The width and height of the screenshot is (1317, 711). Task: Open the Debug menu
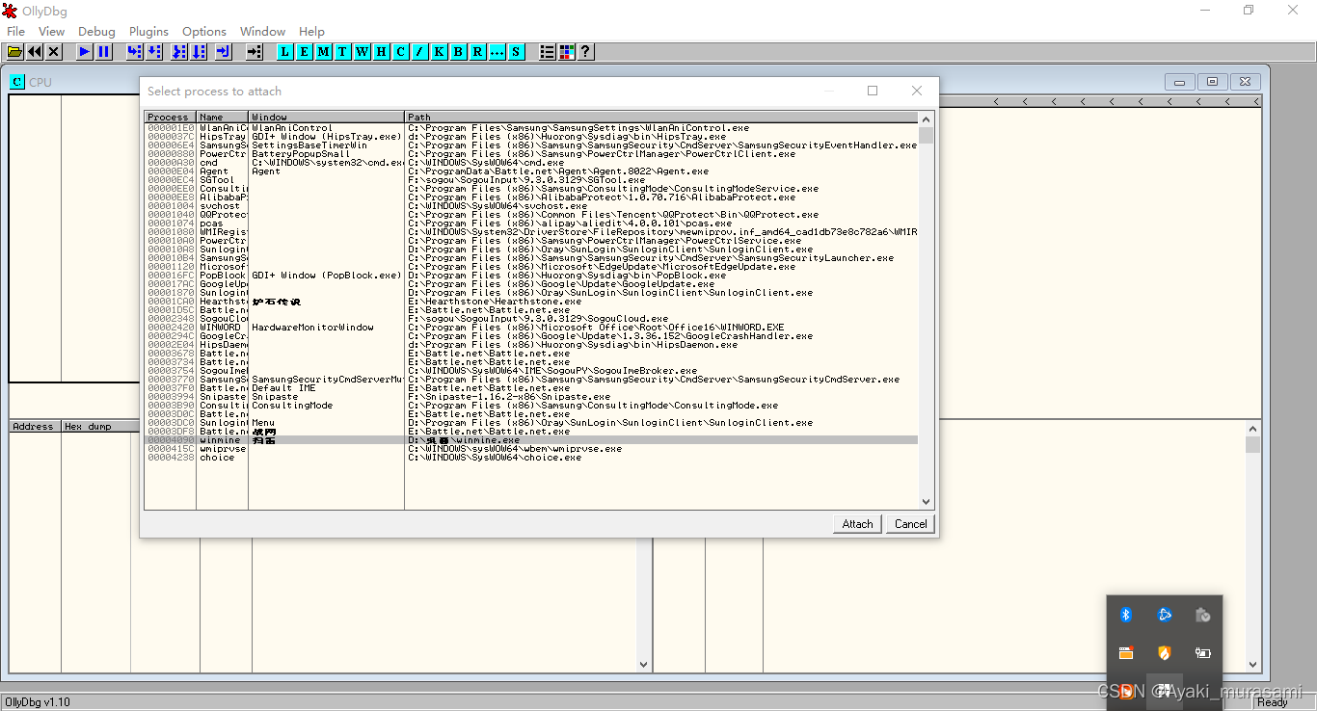[96, 32]
